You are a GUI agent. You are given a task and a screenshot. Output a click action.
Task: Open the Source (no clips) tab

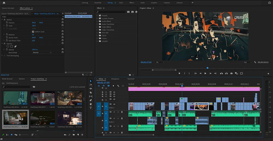(8, 8)
